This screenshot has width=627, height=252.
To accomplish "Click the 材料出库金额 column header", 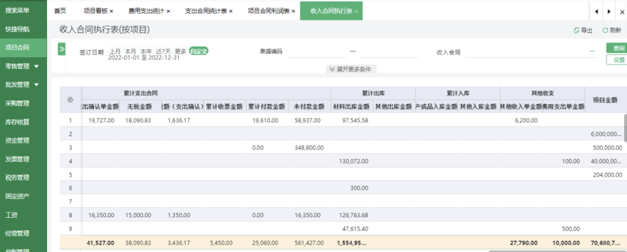I will click(352, 107).
